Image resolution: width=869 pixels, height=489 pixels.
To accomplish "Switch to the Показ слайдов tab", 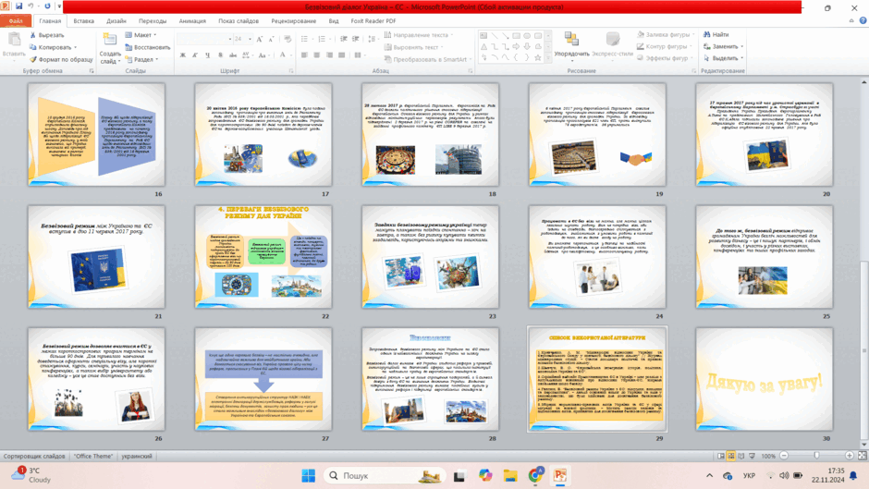I will (x=239, y=21).
